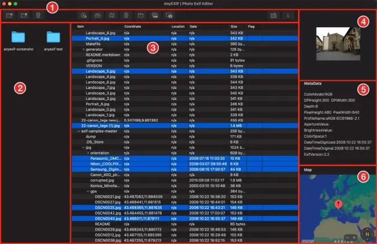Image resolution: width=377 pixels, height=244 pixels.
Task: Click the ProfileName sRGB metadata line
Action: pyautogui.click(x=332, y=119)
